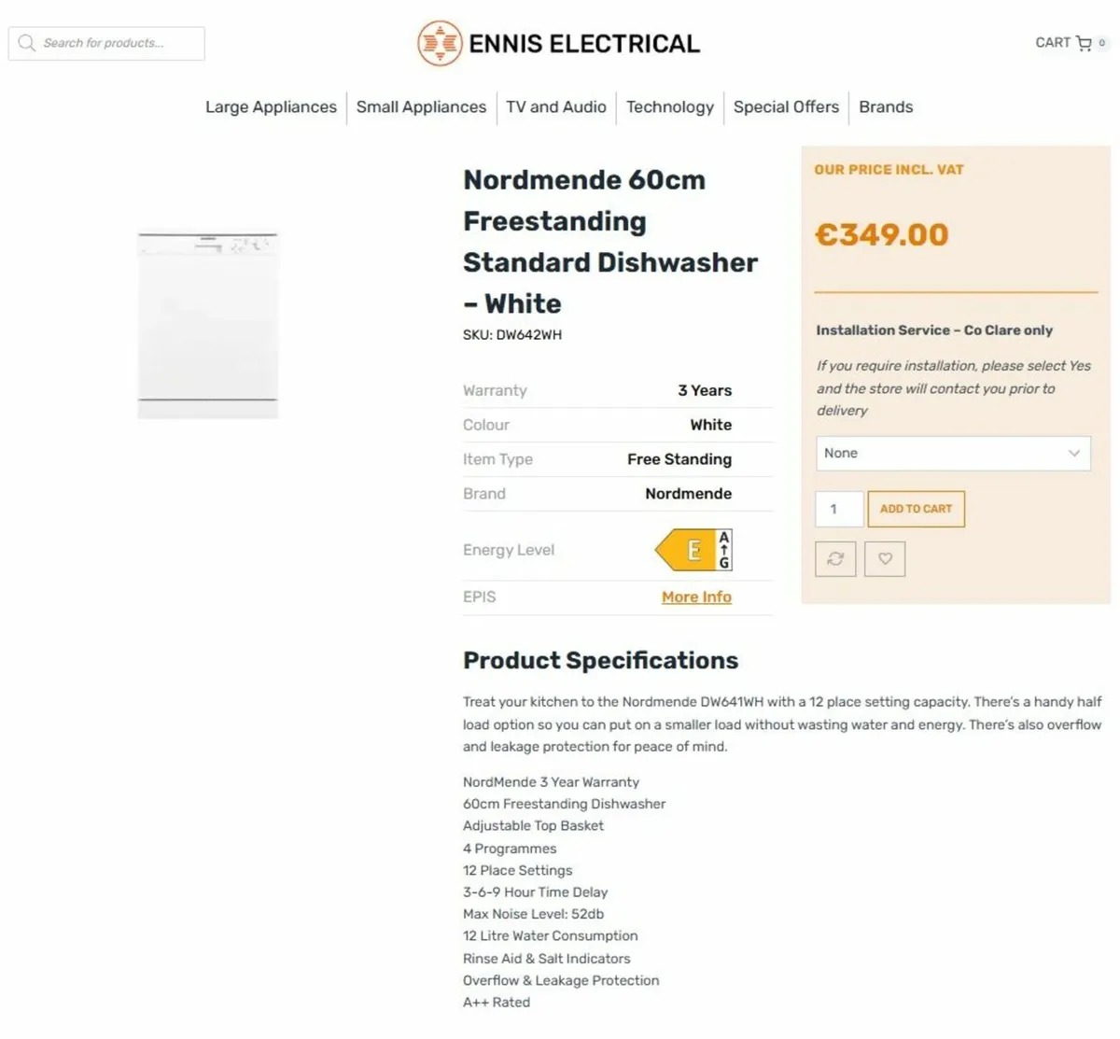Click the Add to Cart button
This screenshot has width=1120, height=1039.
916,509
